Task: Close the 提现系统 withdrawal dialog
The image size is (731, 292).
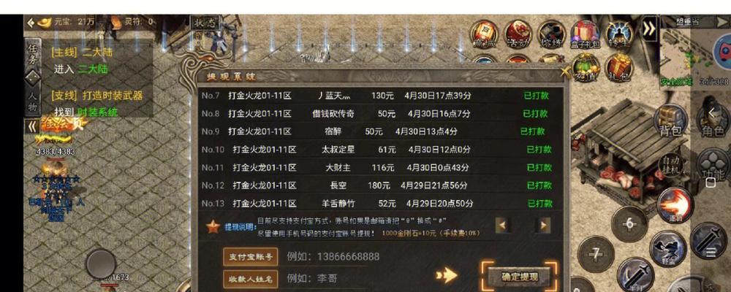Action: (x=565, y=72)
